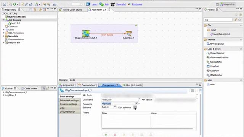244x137 pixels.
Task: Expand the Metadata tree node
Action: click(x=3, y=36)
